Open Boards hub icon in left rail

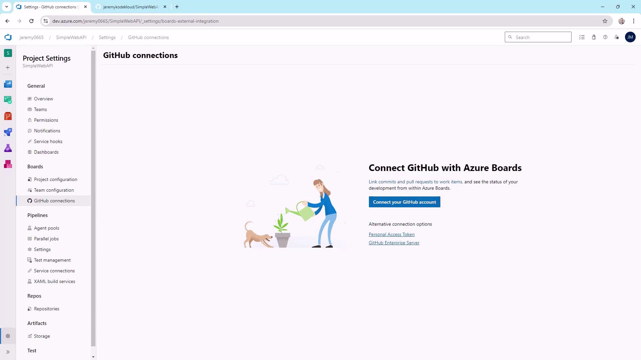[8, 100]
